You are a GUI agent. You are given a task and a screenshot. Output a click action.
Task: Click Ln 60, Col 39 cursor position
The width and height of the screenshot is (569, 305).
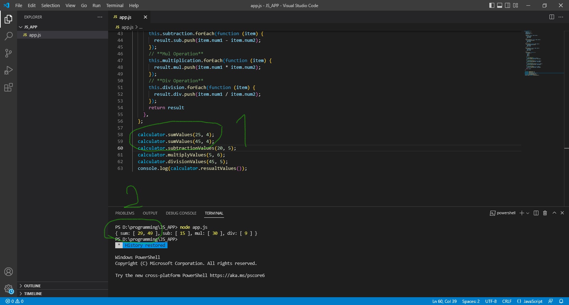tap(445, 301)
